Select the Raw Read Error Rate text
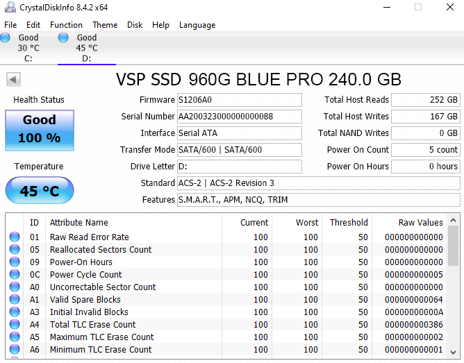Screen dimensions: 464x363 (90, 237)
